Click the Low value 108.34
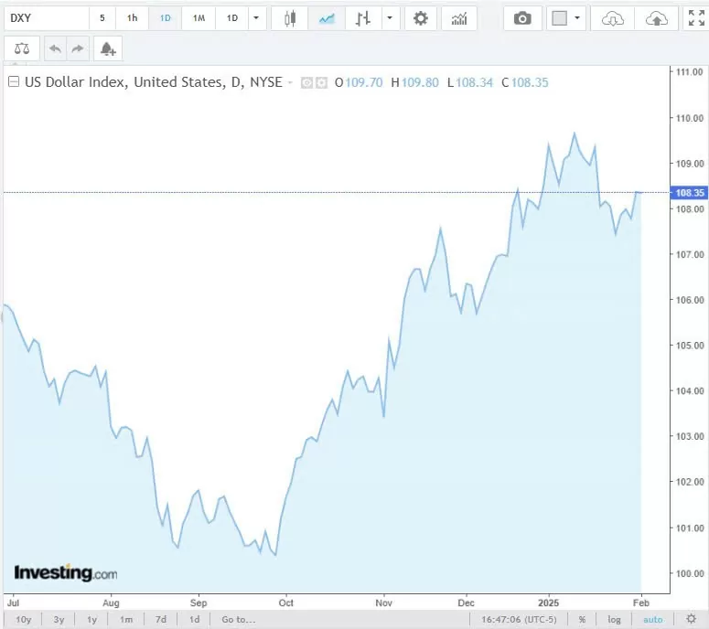Viewport: 709px width, 629px height. 474,82
